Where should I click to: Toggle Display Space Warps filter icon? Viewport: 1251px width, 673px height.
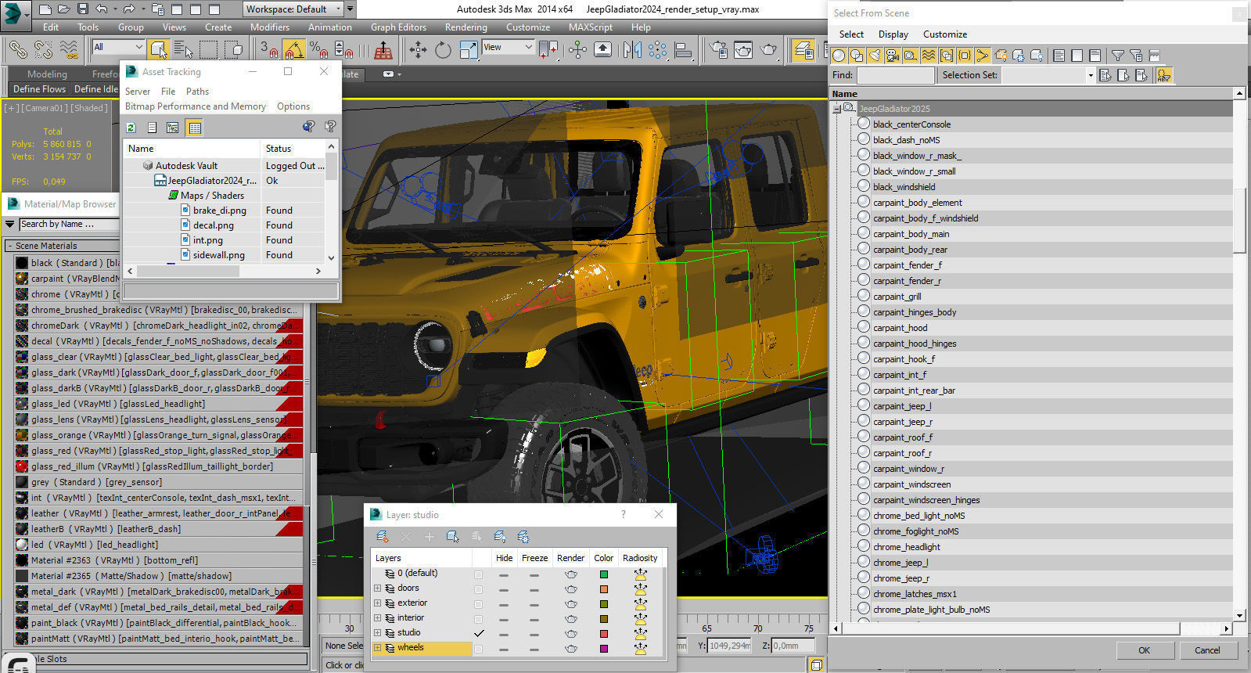click(x=929, y=56)
